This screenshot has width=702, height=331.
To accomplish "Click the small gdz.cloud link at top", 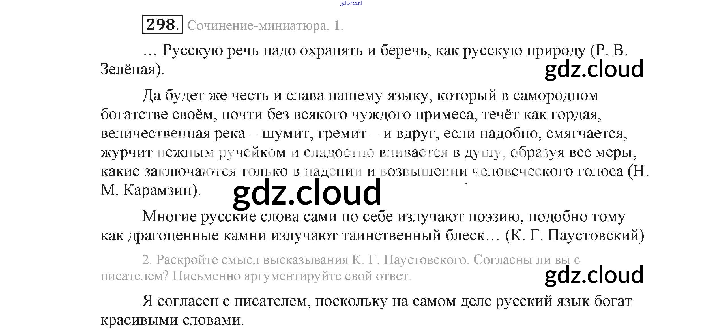I will click(x=351, y=3).
